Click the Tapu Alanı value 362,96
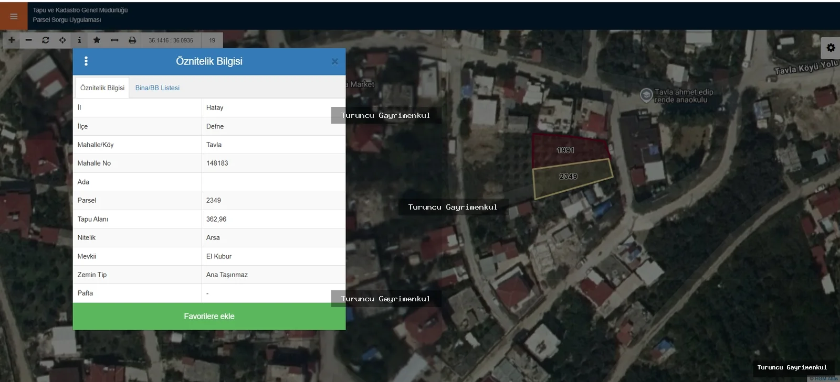 click(216, 219)
